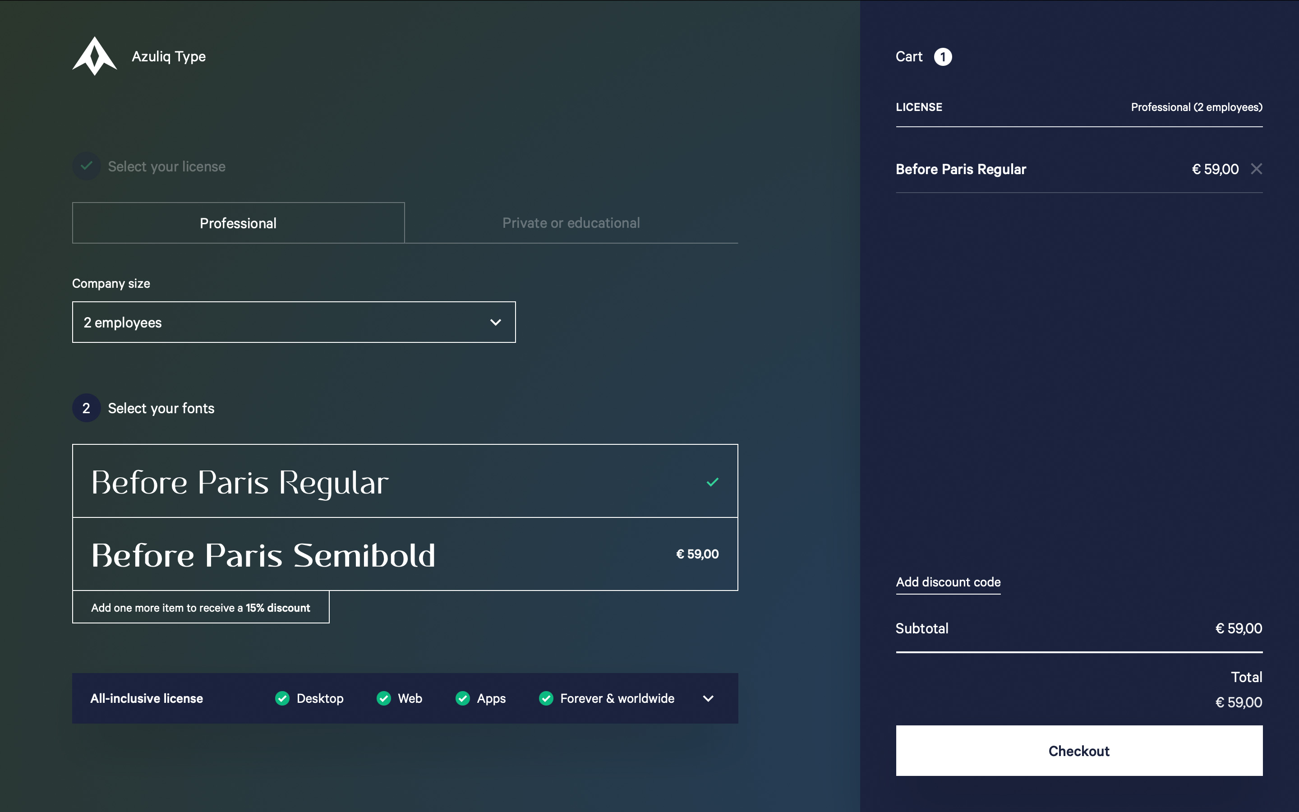
Task: Click the Azuliq Type brand name
Action: click(x=169, y=56)
